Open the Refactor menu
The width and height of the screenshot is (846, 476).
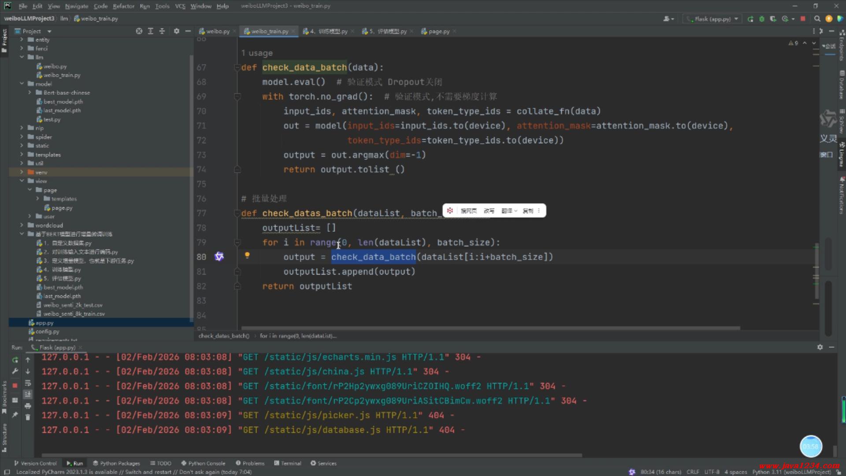123,6
